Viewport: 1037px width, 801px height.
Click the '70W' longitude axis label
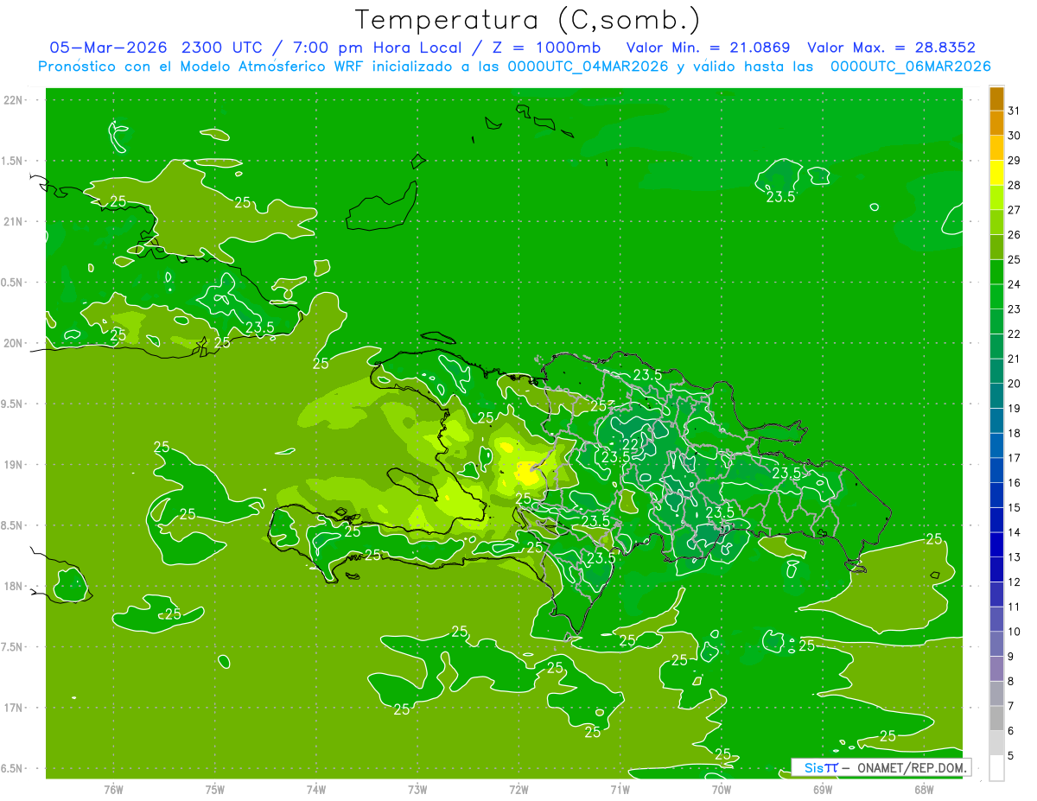(721, 789)
